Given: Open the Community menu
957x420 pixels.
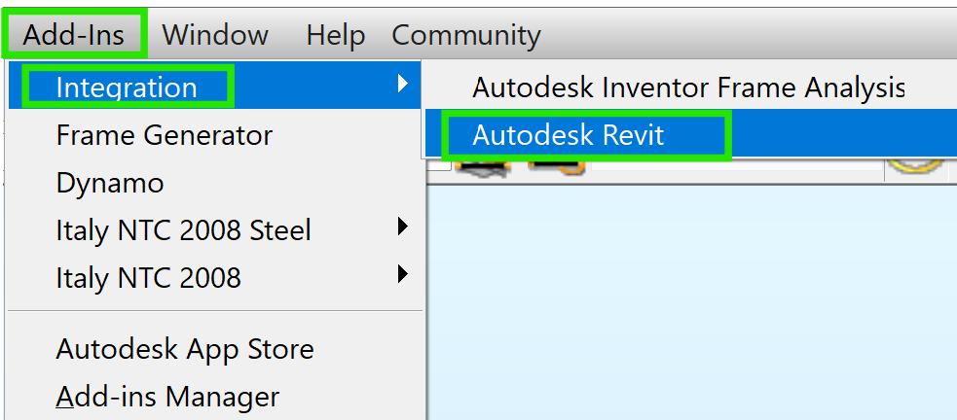Looking at the screenshot, I should point(466,35).
